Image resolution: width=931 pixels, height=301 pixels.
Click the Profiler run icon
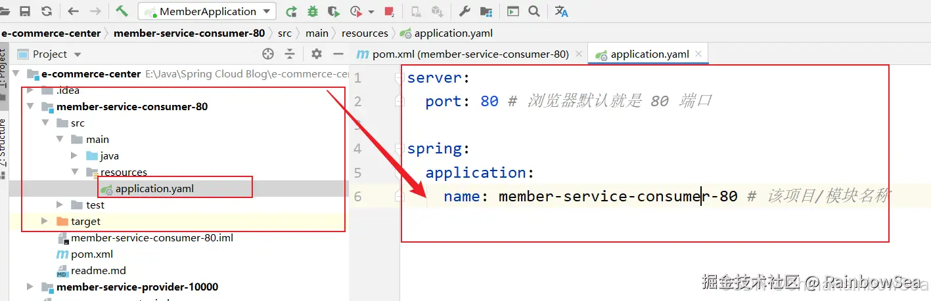[357, 11]
